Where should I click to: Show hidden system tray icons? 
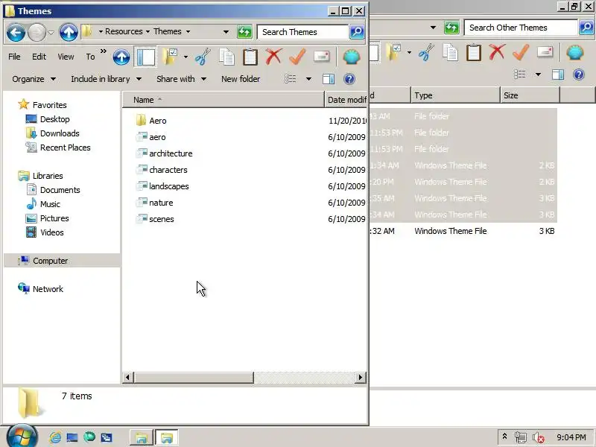[505, 437]
